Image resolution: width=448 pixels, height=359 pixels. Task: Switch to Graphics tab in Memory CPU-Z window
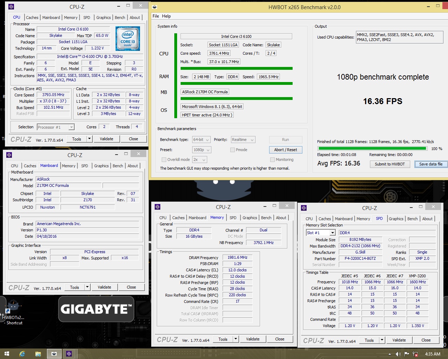(x=250, y=218)
